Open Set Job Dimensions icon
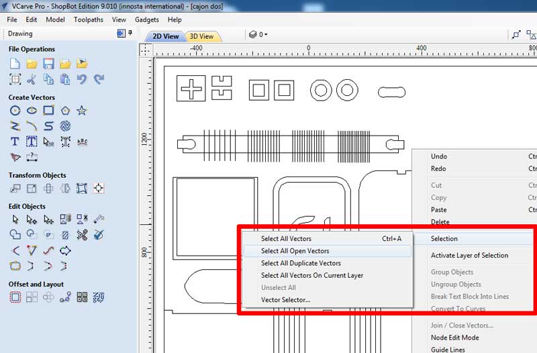537x353 pixels. pyautogui.click(x=15, y=79)
